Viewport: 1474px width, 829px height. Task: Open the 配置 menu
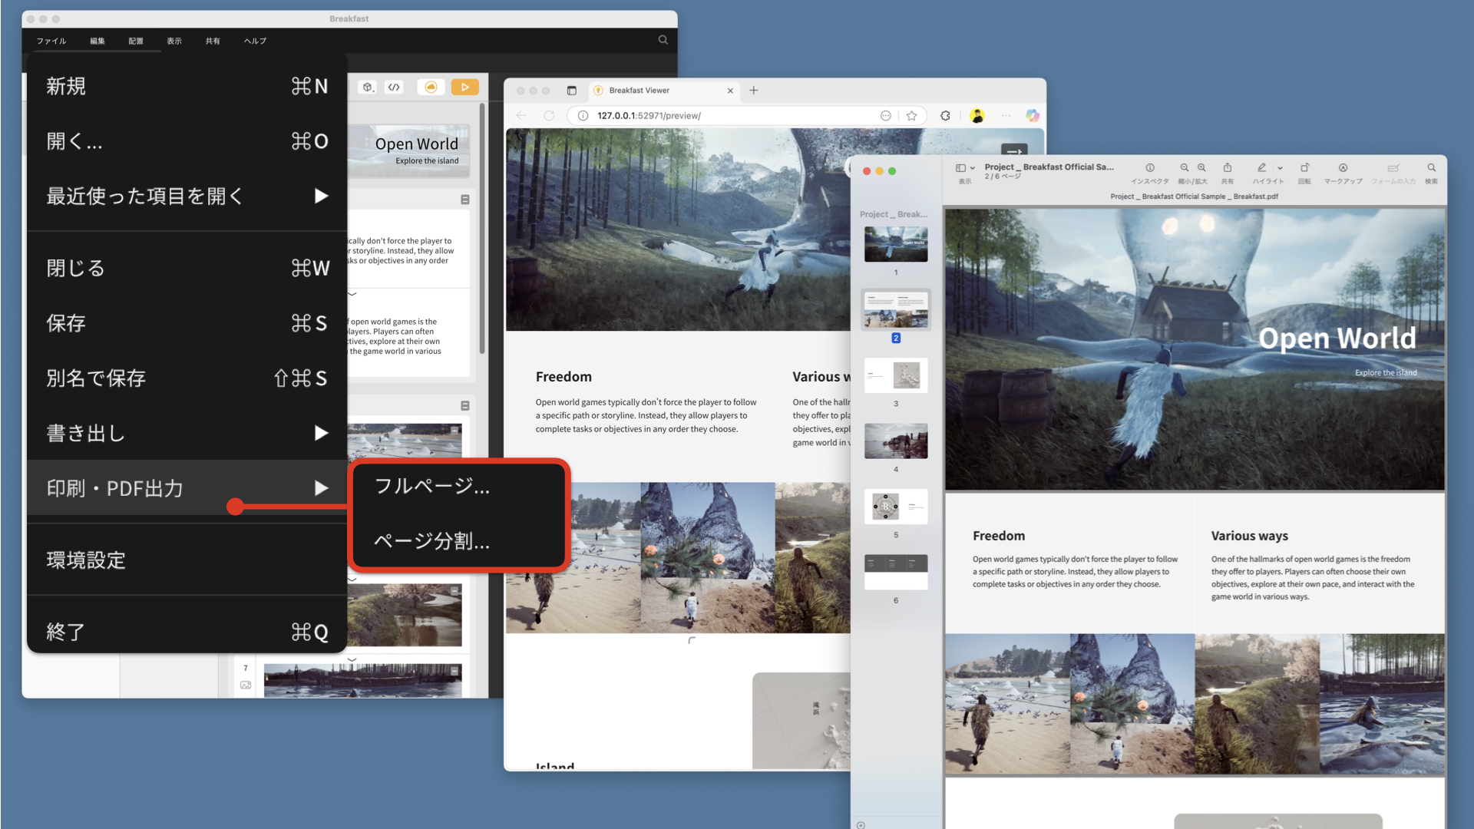[136, 41]
